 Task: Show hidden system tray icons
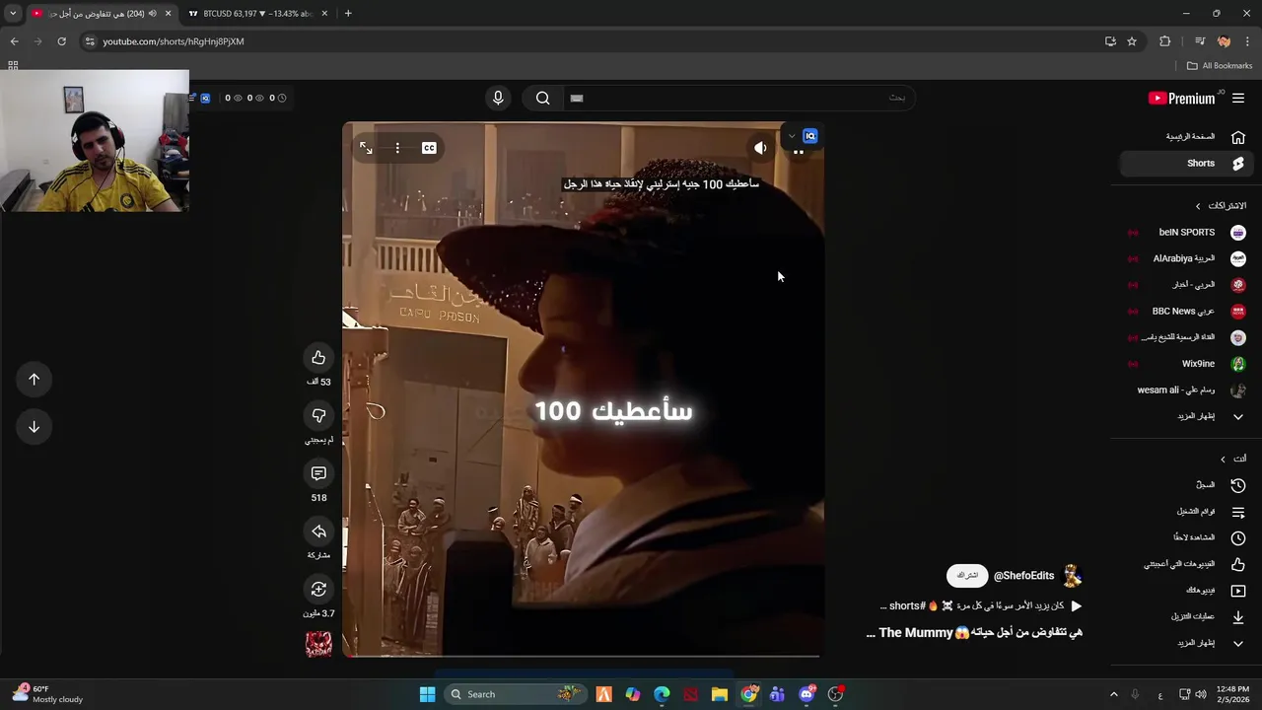point(1114,694)
